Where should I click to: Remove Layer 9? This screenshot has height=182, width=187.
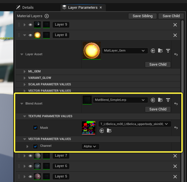tap(175, 25)
